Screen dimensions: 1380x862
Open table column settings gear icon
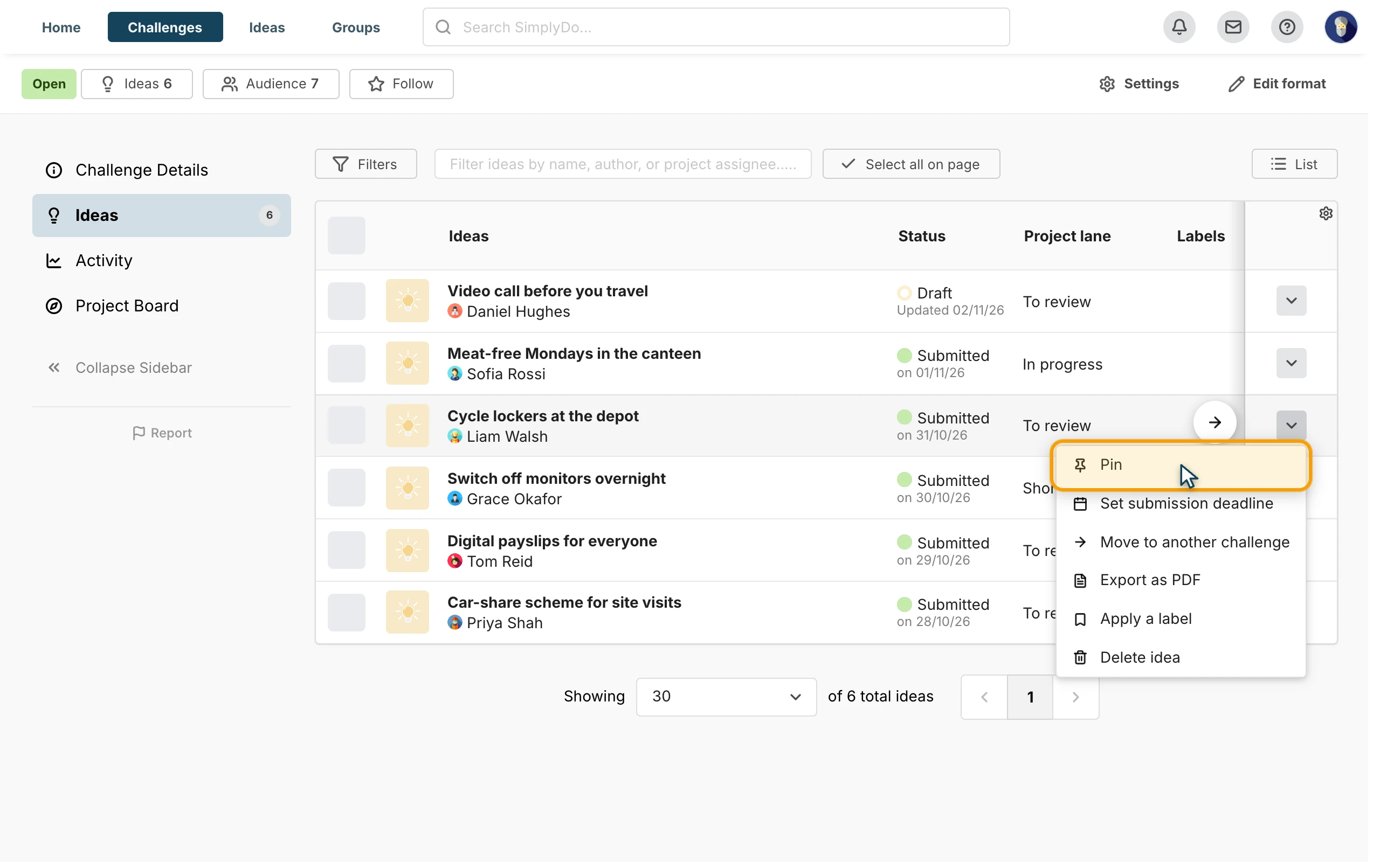(1326, 213)
